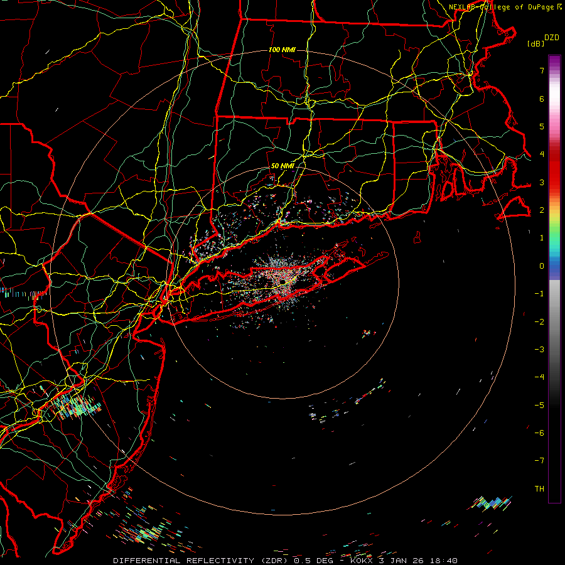
Task: Click the -4 value on the color scale
Action: point(539,377)
